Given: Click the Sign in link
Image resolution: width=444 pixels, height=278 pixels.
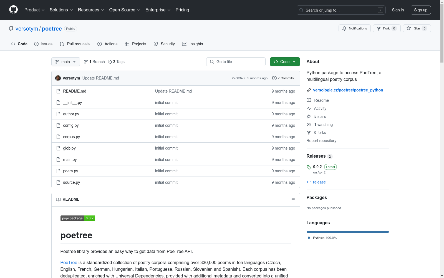Looking at the screenshot, I should (x=398, y=10).
